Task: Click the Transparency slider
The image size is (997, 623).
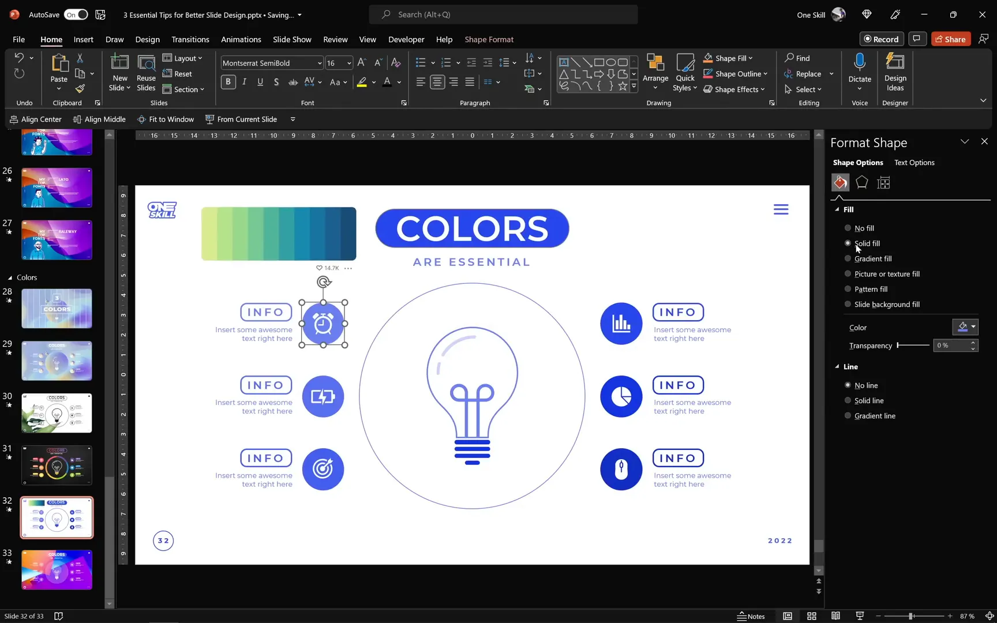Action: pos(913,346)
